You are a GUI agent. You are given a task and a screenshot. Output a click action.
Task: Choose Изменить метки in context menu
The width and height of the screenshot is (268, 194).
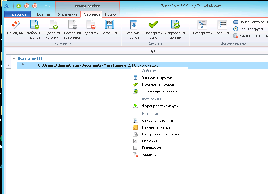coord(159,127)
